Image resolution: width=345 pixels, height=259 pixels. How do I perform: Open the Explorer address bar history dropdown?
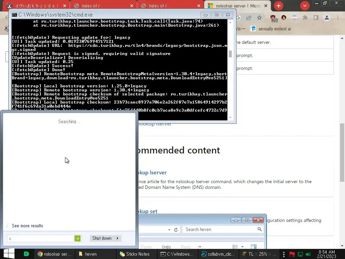point(169,230)
